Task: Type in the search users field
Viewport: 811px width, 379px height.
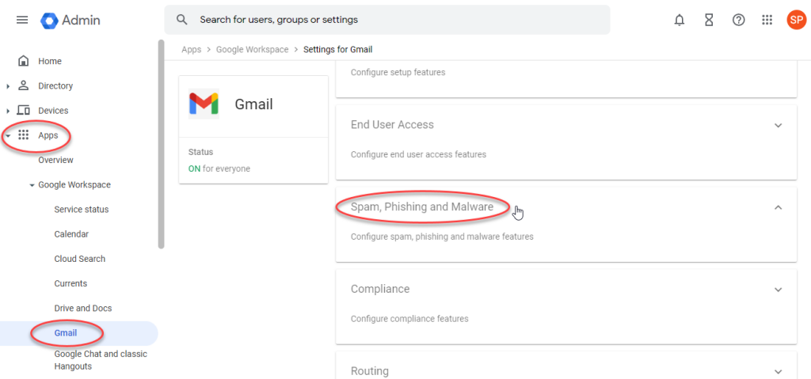Action: coord(396,20)
